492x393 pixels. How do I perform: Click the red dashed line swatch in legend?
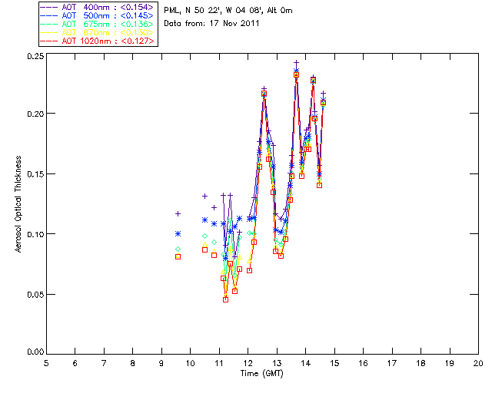point(49,41)
